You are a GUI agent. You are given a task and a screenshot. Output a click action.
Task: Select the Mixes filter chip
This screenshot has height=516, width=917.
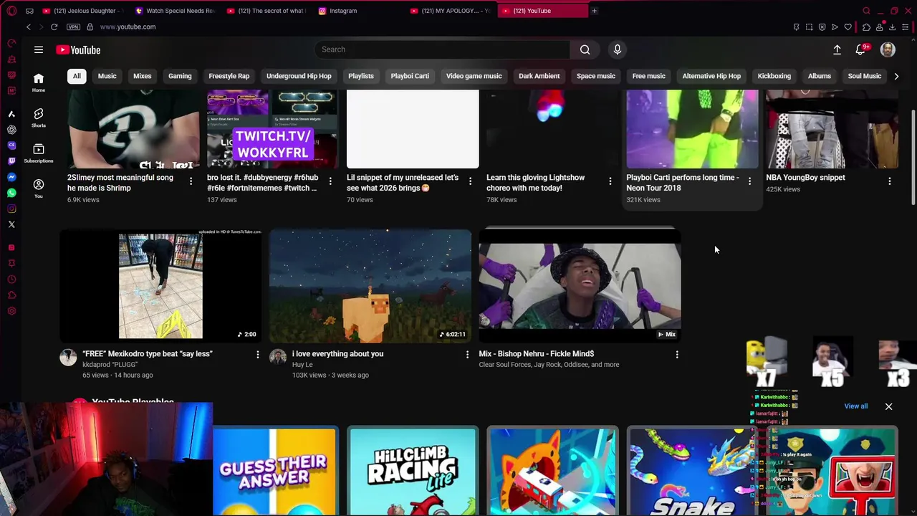pos(142,76)
